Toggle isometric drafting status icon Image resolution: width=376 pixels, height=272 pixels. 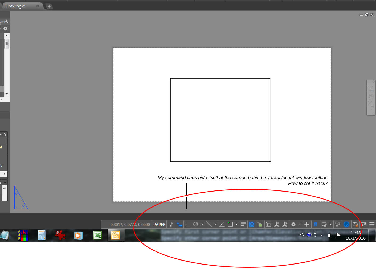[209, 224]
